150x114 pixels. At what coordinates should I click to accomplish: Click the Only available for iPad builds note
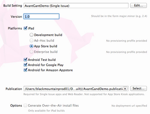pos(46,111)
